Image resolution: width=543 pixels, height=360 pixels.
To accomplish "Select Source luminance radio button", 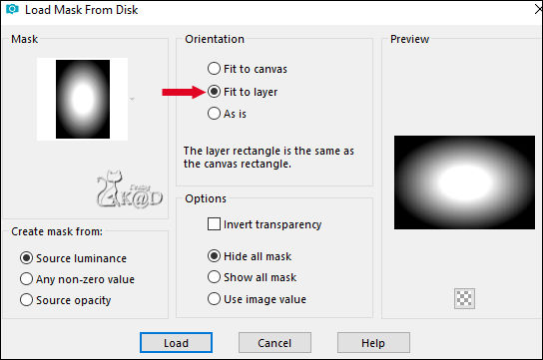I will click(x=73, y=258).
